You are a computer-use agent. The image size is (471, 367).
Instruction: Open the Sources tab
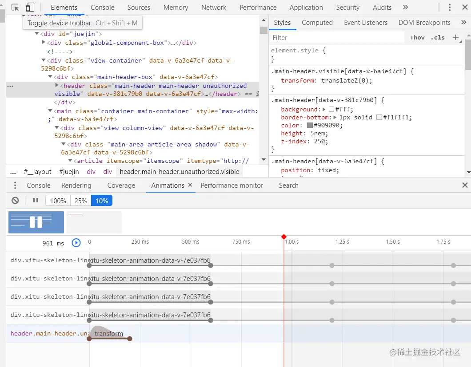click(x=139, y=8)
